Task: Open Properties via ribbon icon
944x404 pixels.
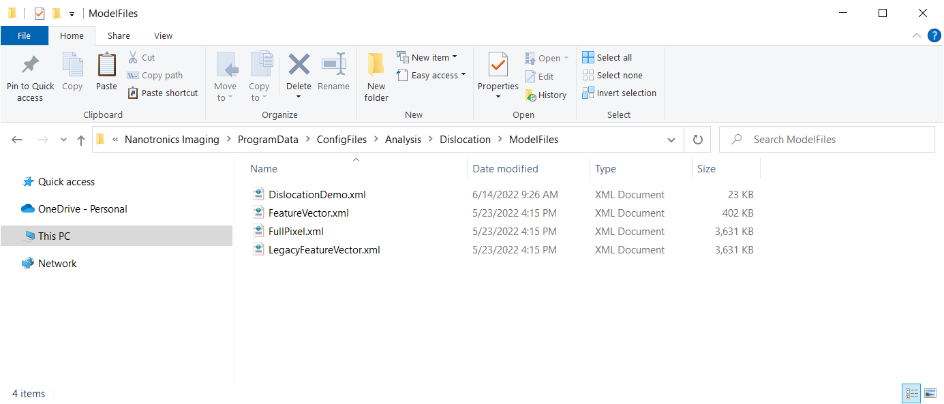Action: [498, 65]
